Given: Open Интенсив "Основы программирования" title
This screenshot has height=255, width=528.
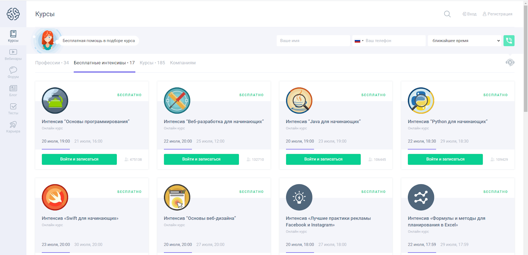Looking at the screenshot, I should tap(86, 121).
